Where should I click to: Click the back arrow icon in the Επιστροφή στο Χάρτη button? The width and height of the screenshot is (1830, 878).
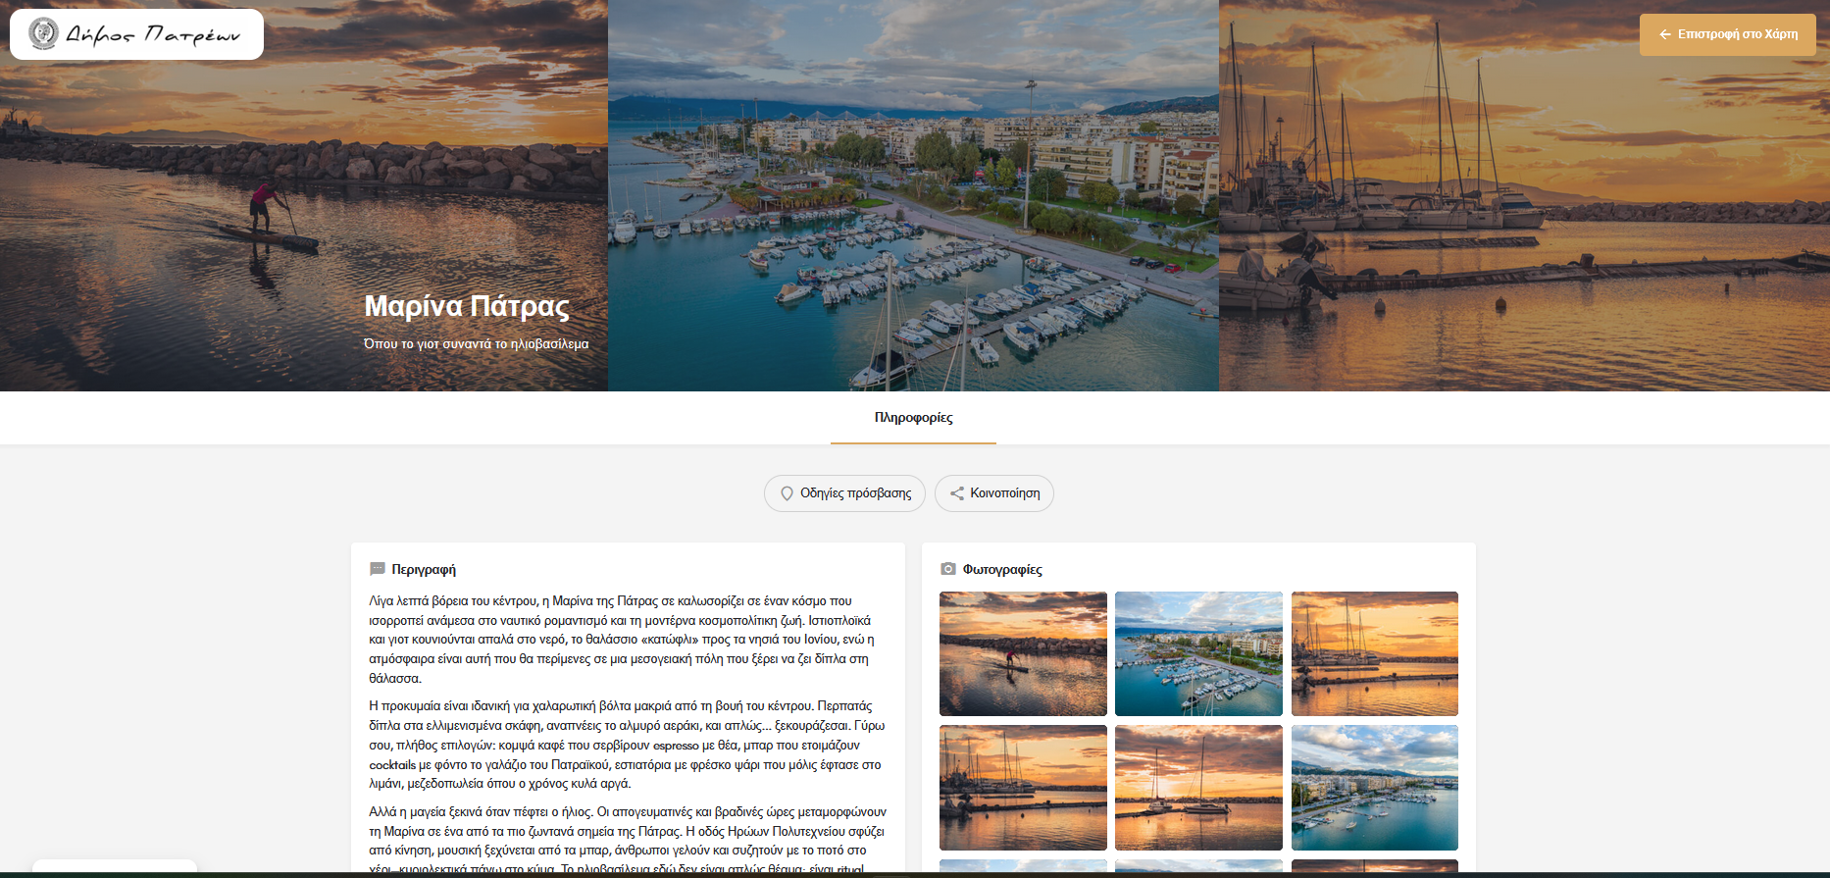tap(1664, 34)
